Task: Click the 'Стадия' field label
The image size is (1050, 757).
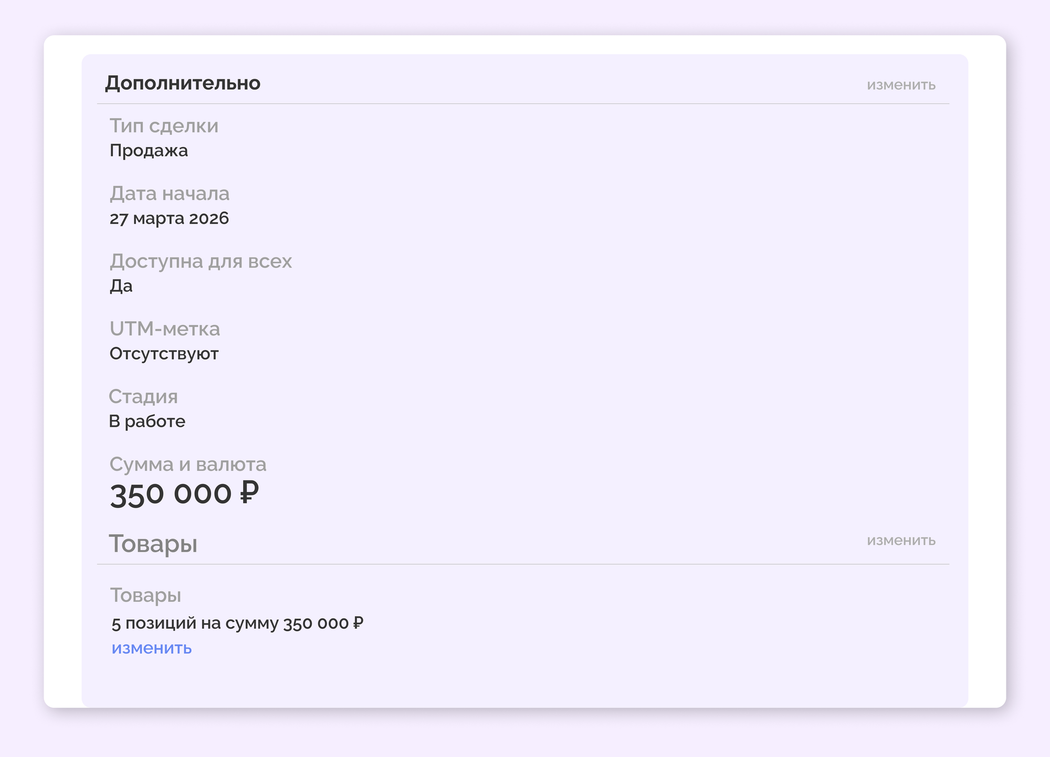Action: (x=143, y=397)
